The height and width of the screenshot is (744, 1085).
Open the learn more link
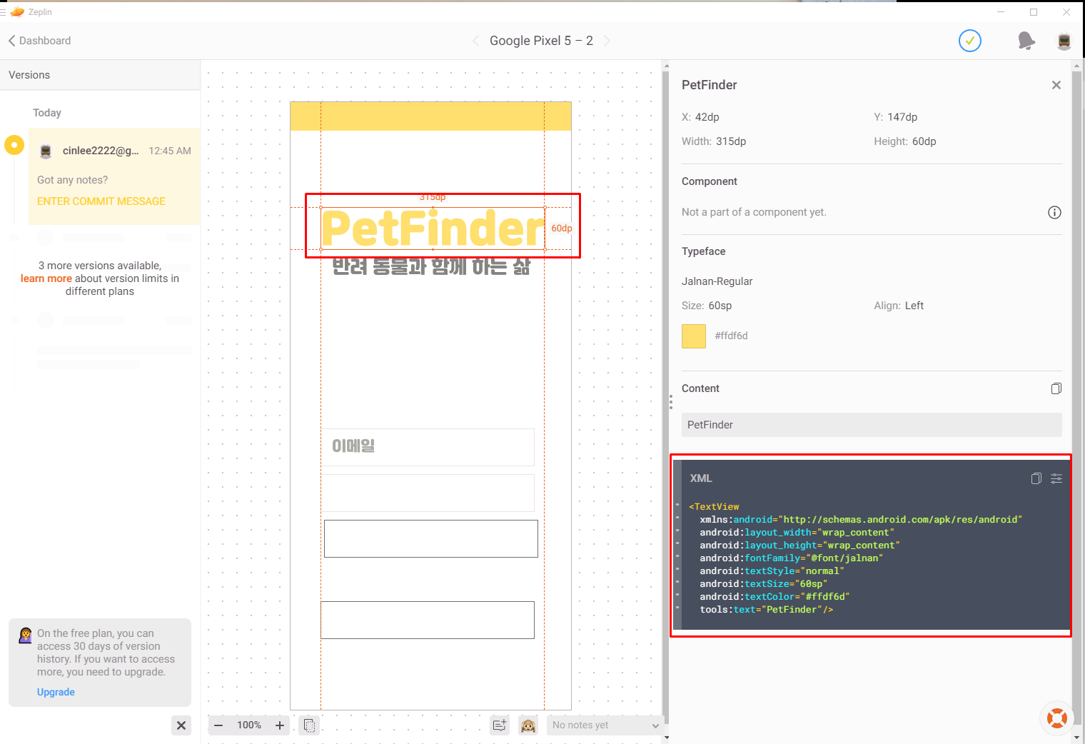tap(46, 278)
